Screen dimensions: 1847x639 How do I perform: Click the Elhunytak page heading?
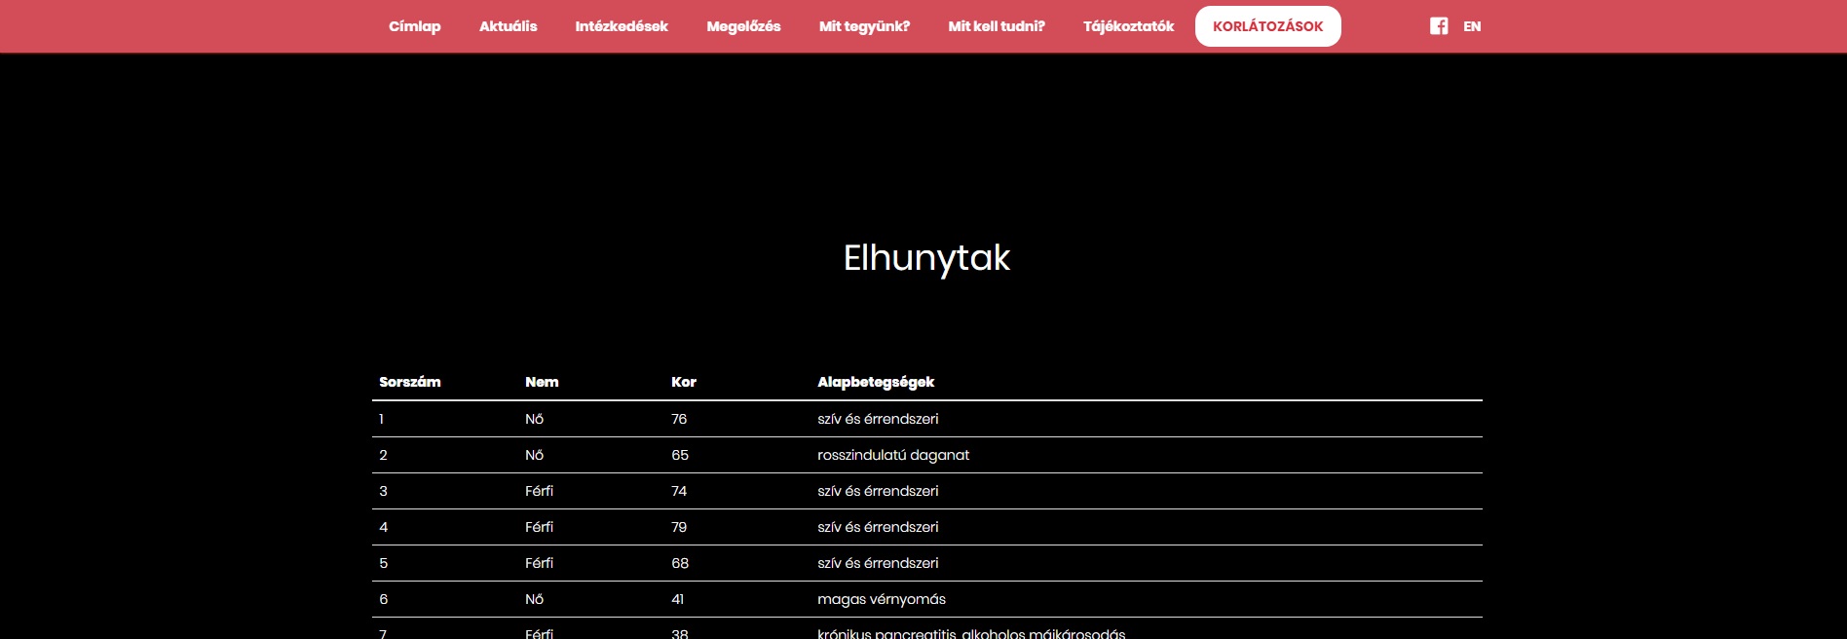[x=925, y=258]
